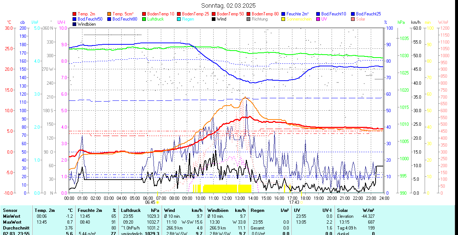This screenshot has height=235, width=458.
Task: Click the orange Temp. 5cm legend swatch
Action: [x=110, y=14]
